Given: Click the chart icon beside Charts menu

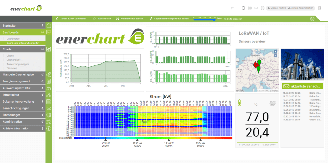Looking at the screenshot, I should pyautogui.click(x=49, y=49).
